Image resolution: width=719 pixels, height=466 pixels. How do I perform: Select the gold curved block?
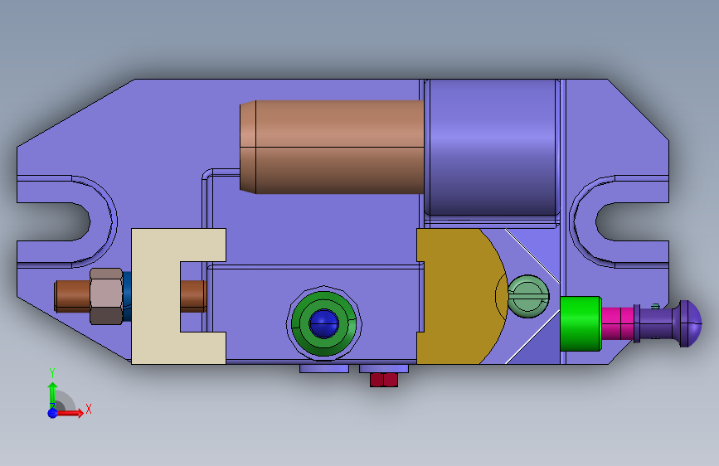pyautogui.click(x=461, y=296)
